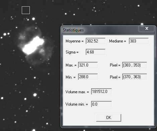
Task: Click the Statistiques title bar
Action: point(99,30)
